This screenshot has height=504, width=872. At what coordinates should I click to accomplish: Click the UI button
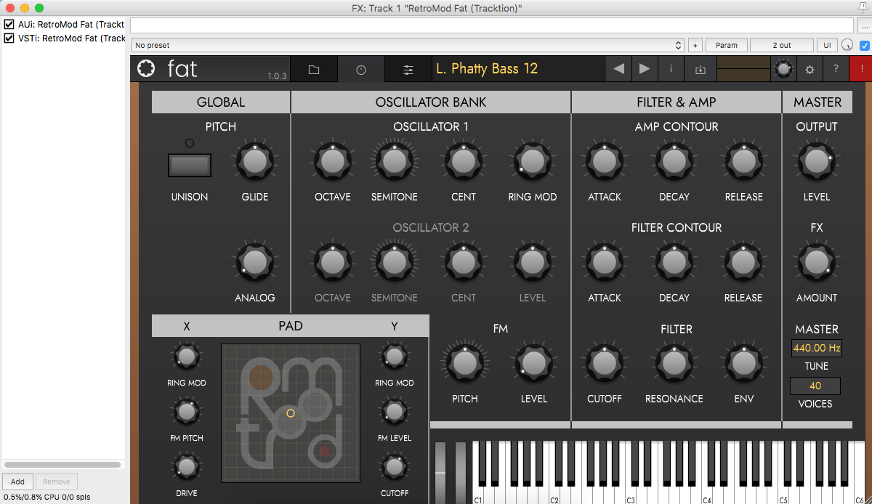tap(827, 45)
